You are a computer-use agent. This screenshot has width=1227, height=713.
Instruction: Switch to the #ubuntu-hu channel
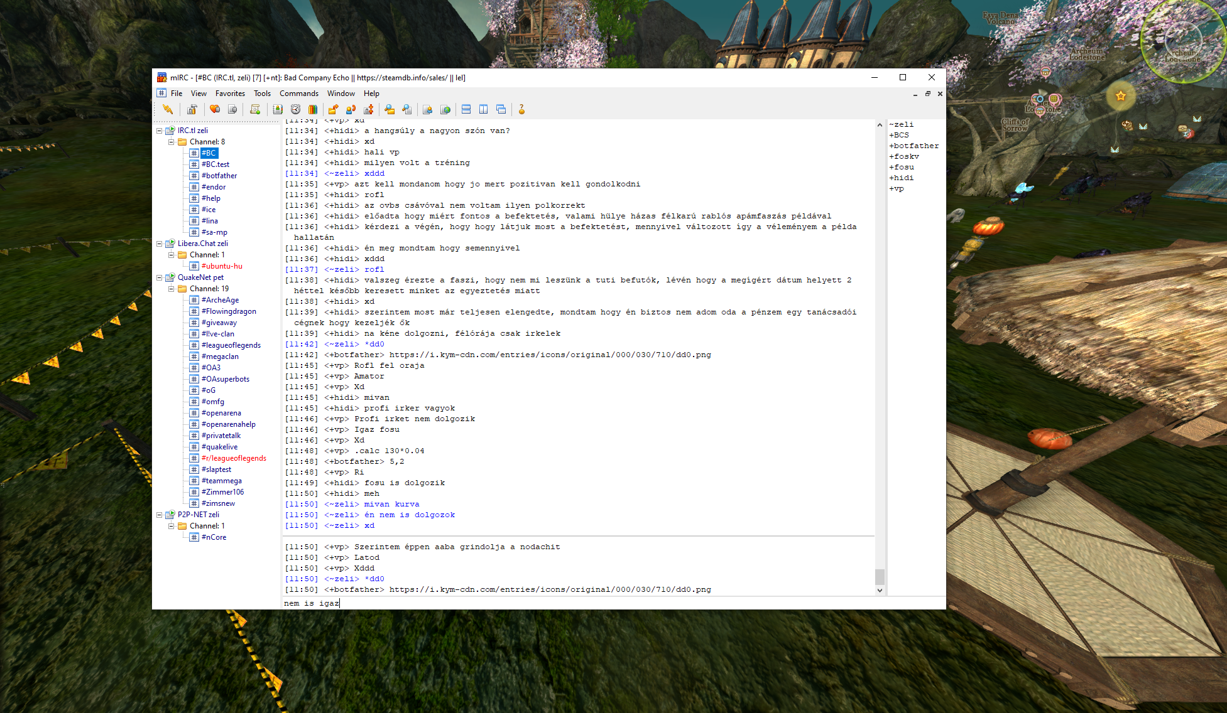222,266
